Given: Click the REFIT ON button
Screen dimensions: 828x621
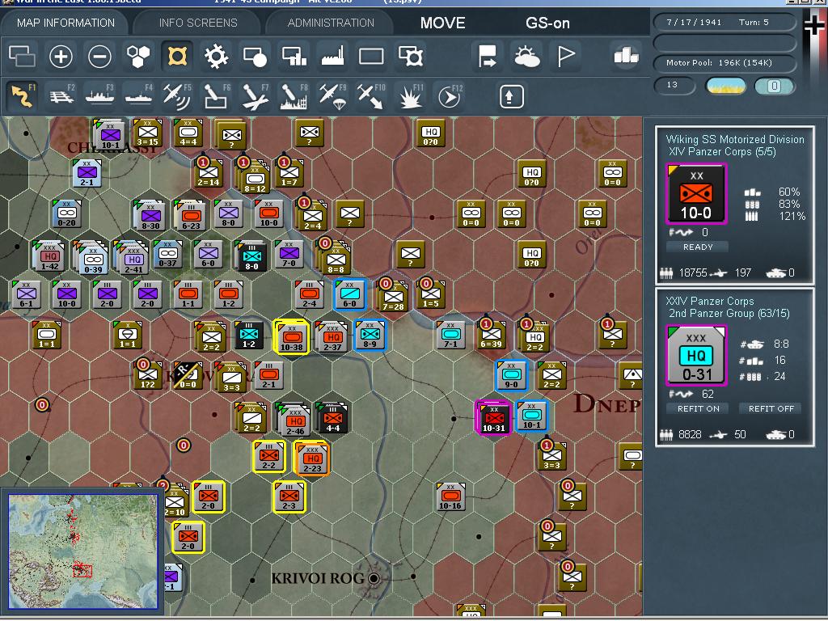Looking at the screenshot, I should point(698,408).
